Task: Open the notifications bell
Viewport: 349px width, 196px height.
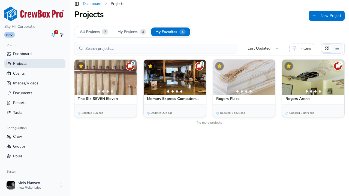Action: pyautogui.click(x=53, y=35)
